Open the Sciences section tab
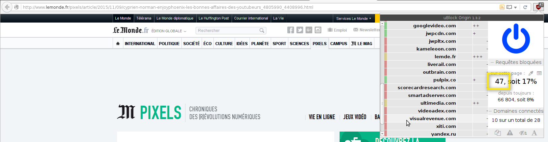The height and width of the screenshot is (142, 548). tap(299, 44)
